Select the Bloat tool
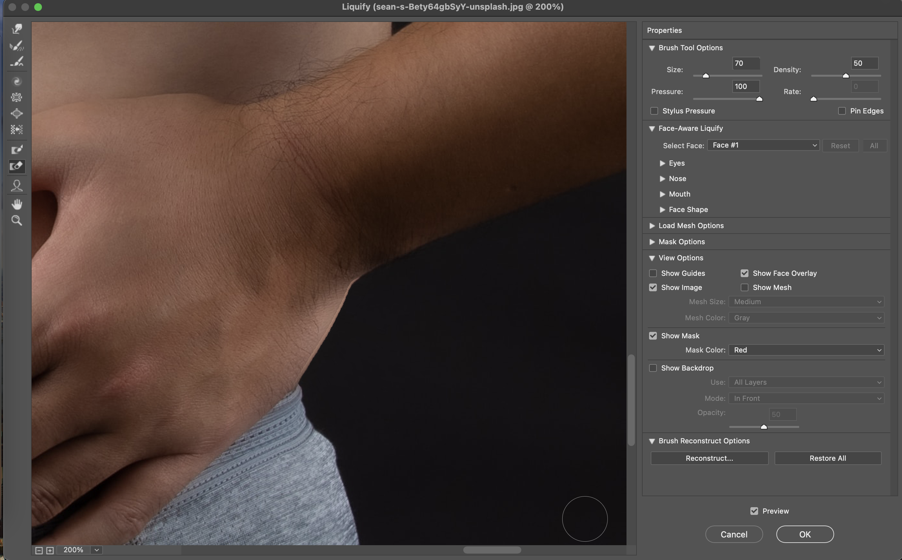 [17, 113]
